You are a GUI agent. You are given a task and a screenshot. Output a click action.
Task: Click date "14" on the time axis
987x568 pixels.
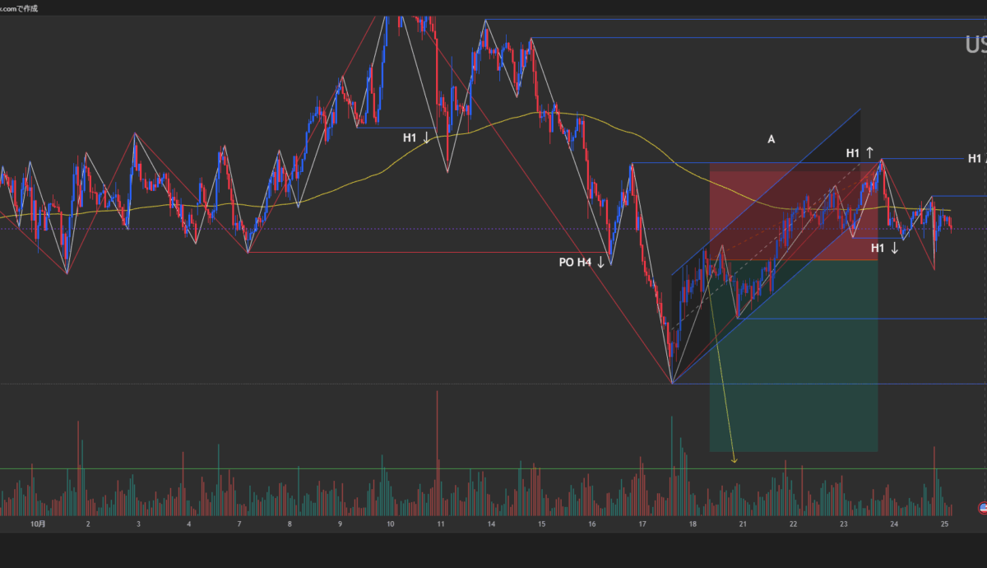click(490, 524)
